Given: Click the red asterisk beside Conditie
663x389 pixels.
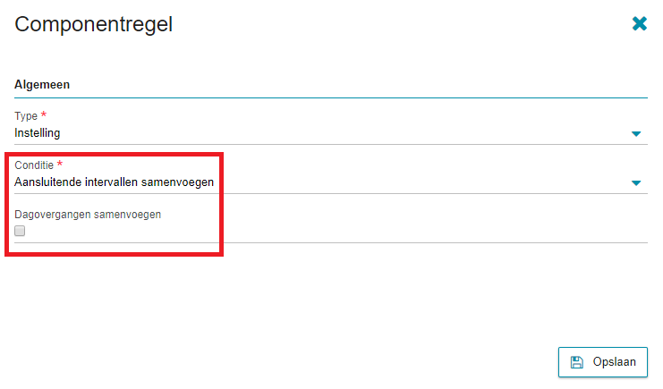Looking at the screenshot, I should (60, 164).
